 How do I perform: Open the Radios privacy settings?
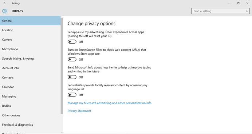(x=30, y=106)
